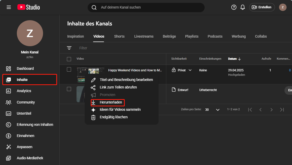The image size is (292, 165).
Task: Open comments via the blue 0 link
Action: [290, 70]
